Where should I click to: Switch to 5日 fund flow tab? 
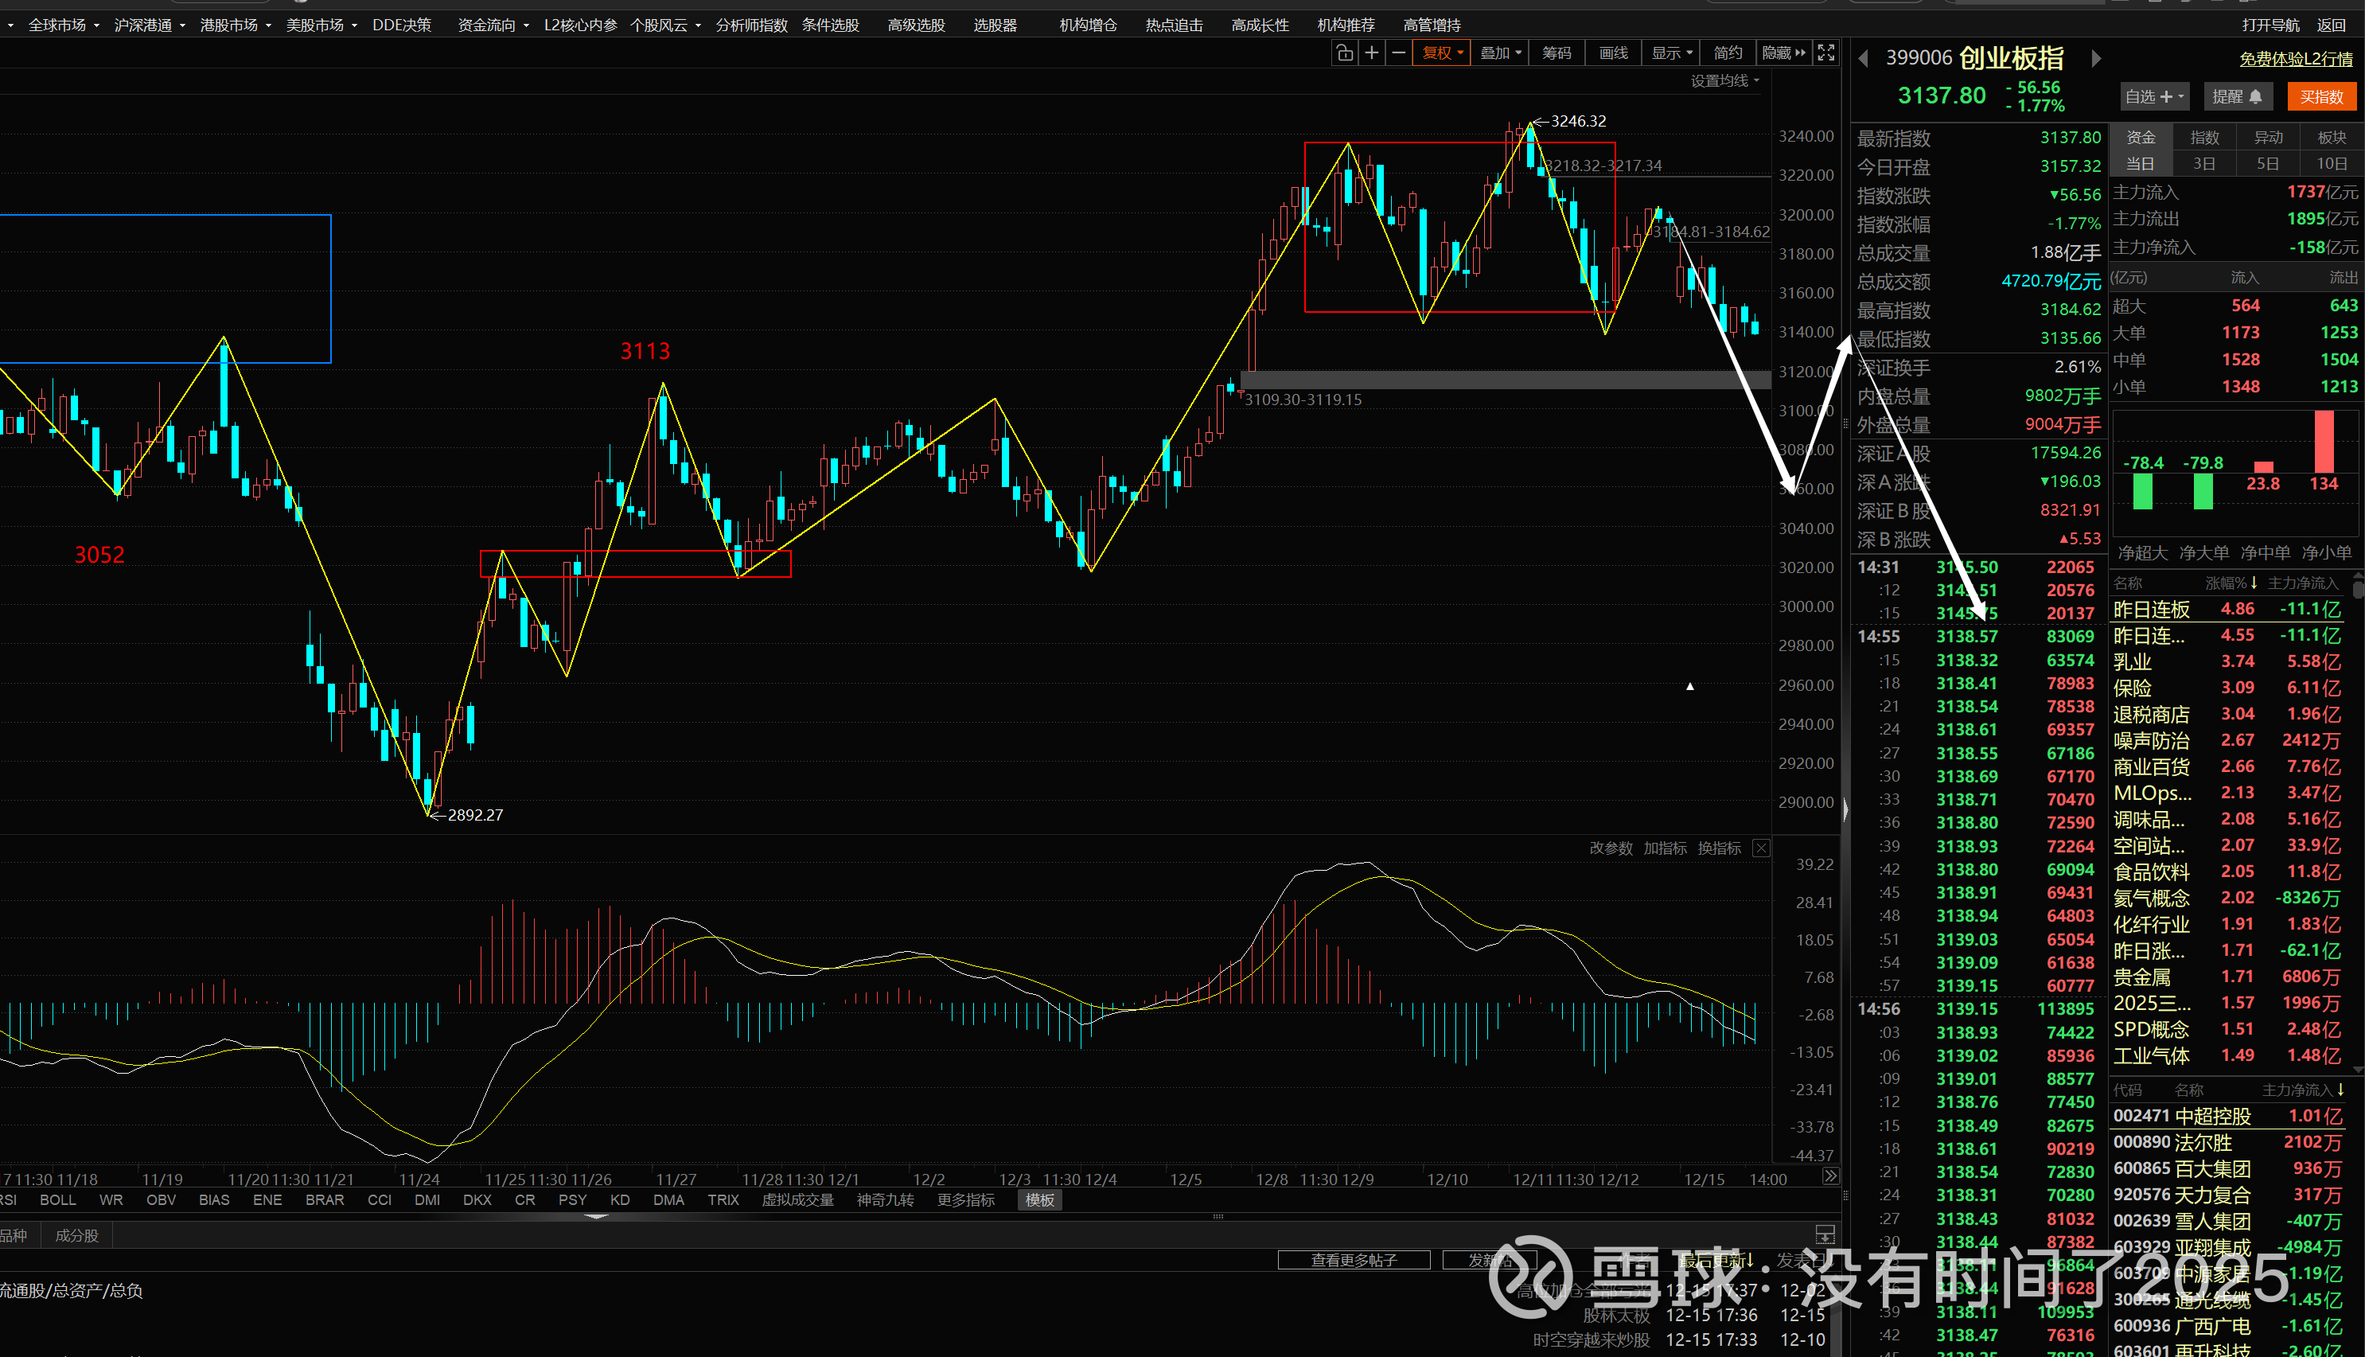tap(2267, 164)
